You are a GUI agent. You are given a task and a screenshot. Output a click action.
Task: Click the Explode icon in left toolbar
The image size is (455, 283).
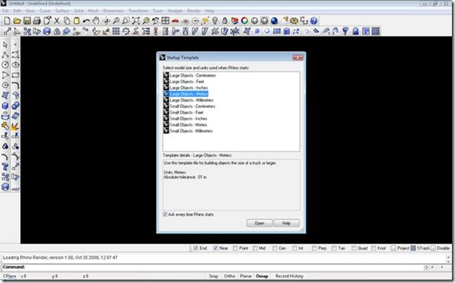15,126
